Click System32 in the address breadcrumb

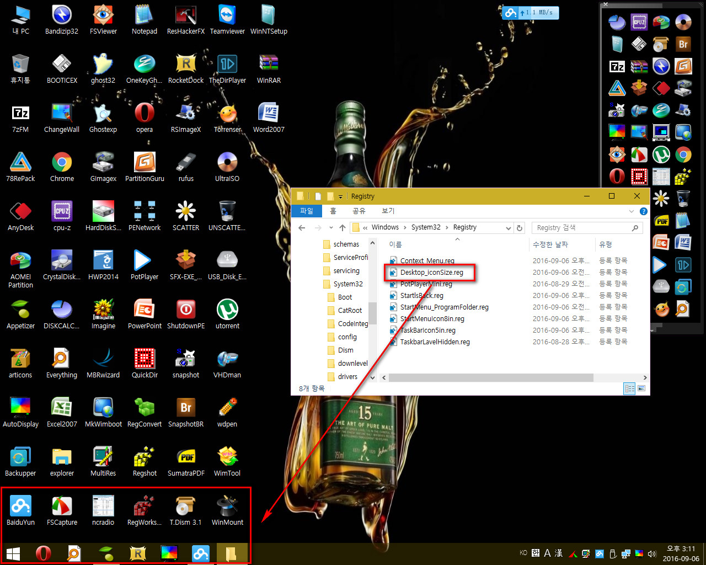point(426,227)
